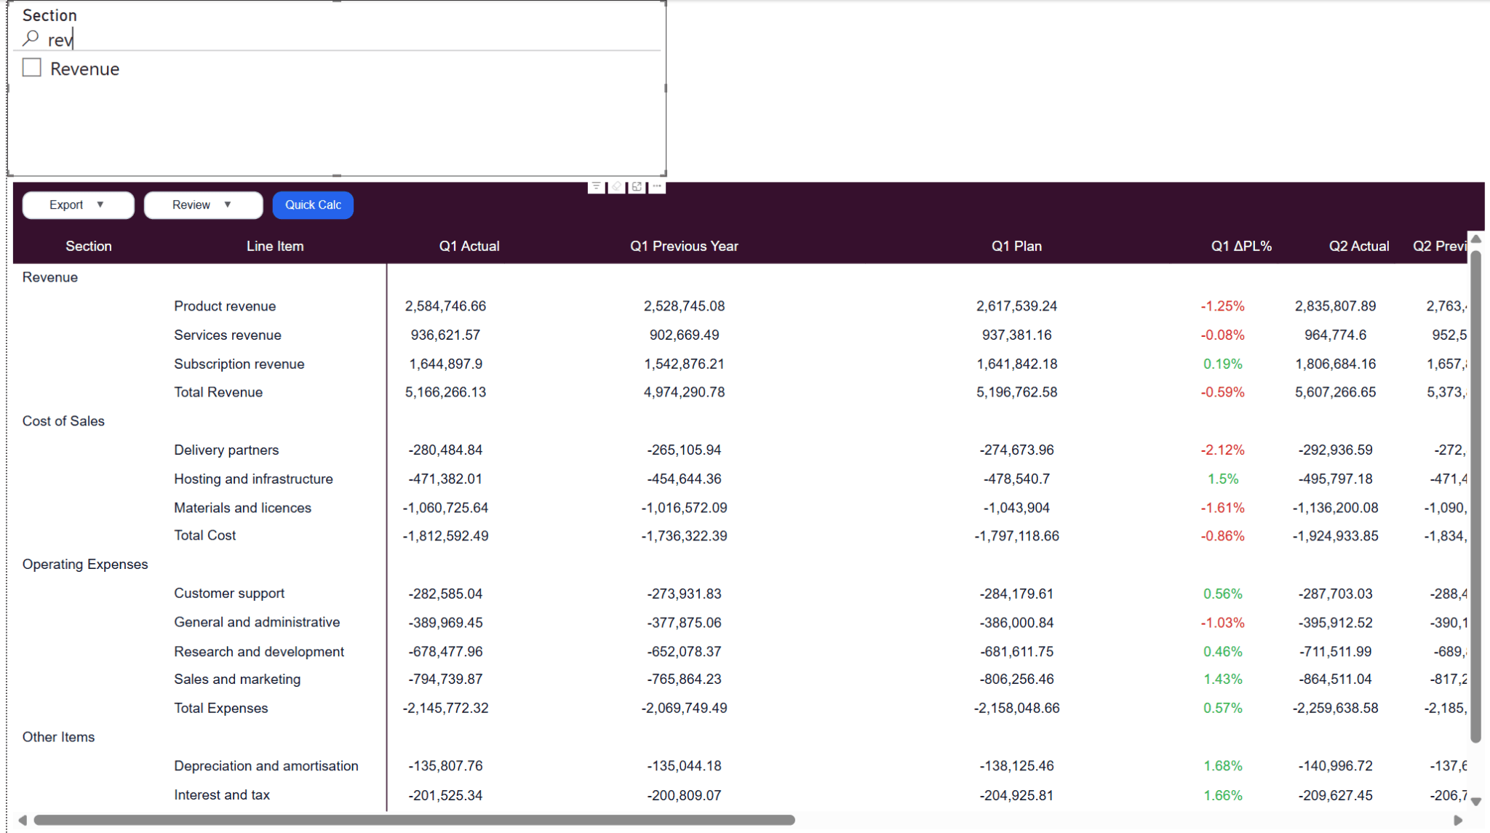The width and height of the screenshot is (1490, 833).
Task: Select the Other Items section row
Action: [x=58, y=737]
